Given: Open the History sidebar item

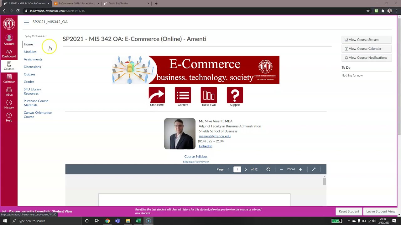Looking at the screenshot, I should [9, 104].
